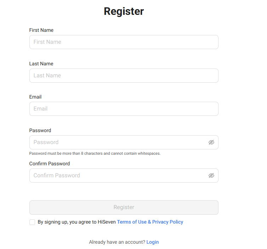Open Terms of Use & Privacy Policy
Image resolution: width=267 pixels, height=249 pixels.
coord(150,222)
